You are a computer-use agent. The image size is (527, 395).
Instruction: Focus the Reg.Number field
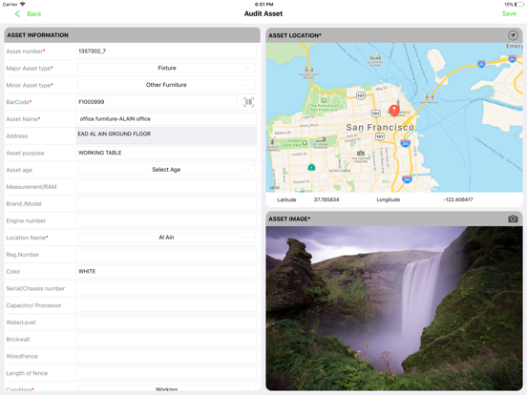tap(166, 255)
